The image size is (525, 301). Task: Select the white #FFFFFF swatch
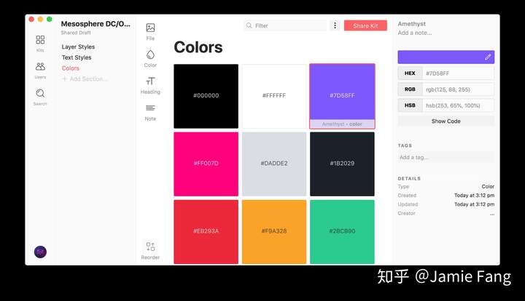pyautogui.click(x=274, y=96)
